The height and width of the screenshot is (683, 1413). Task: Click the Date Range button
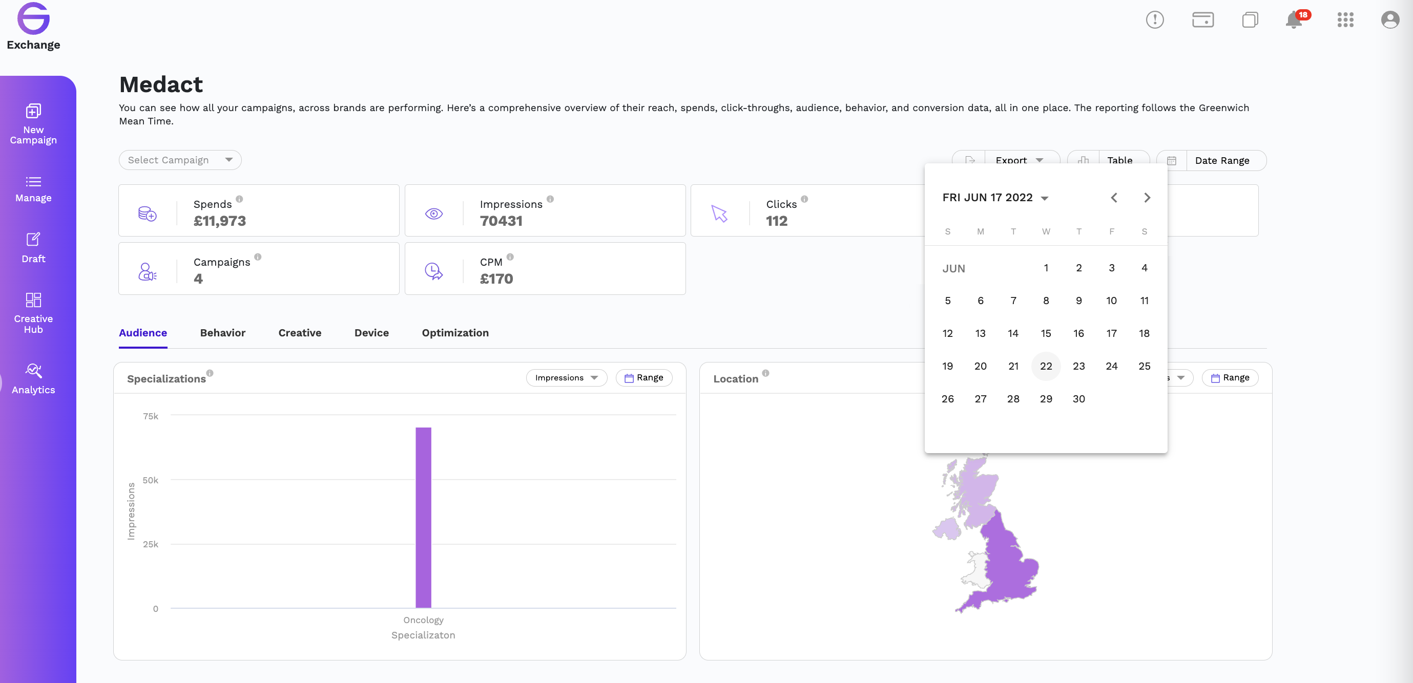tap(1211, 161)
